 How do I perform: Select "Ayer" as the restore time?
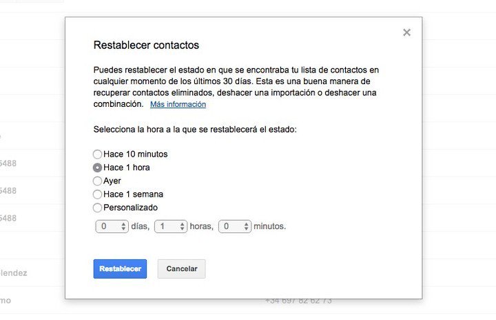click(97, 181)
